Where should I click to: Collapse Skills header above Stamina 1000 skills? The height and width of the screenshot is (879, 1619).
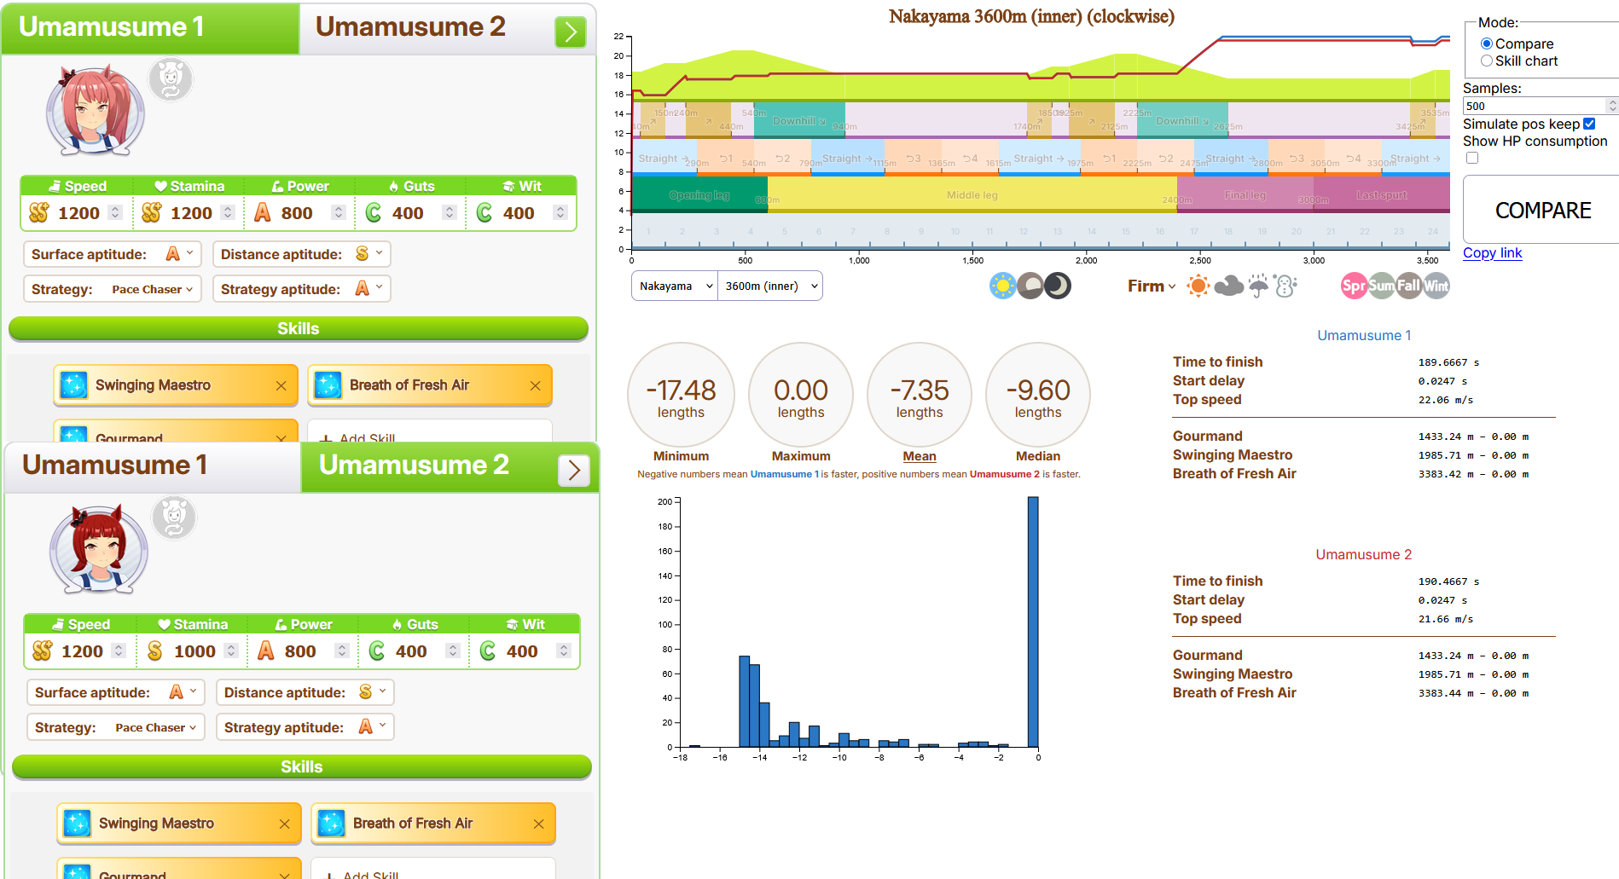tap(302, 766)
